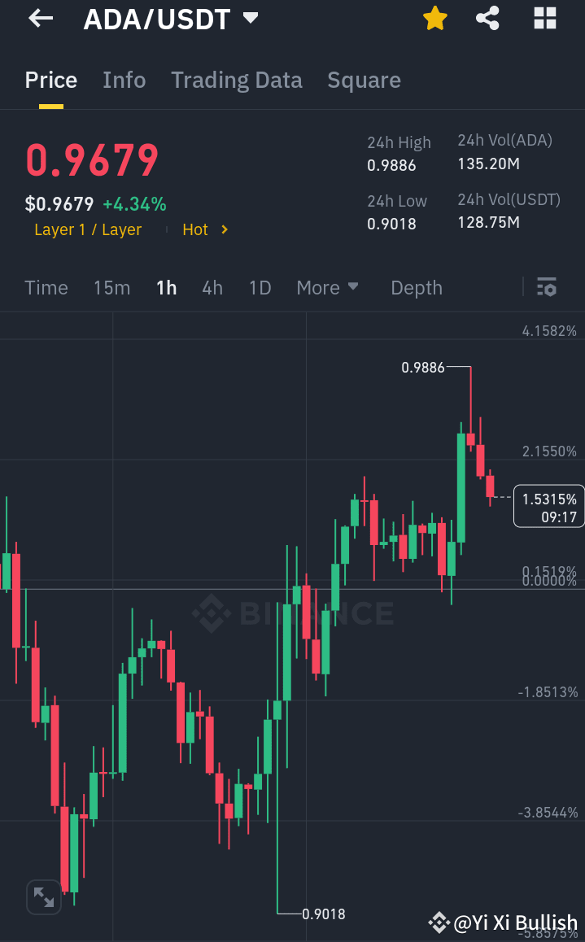Expand the chart to fullscreen
This screenshot has width=585, height=942.
(x=43, y=897)
